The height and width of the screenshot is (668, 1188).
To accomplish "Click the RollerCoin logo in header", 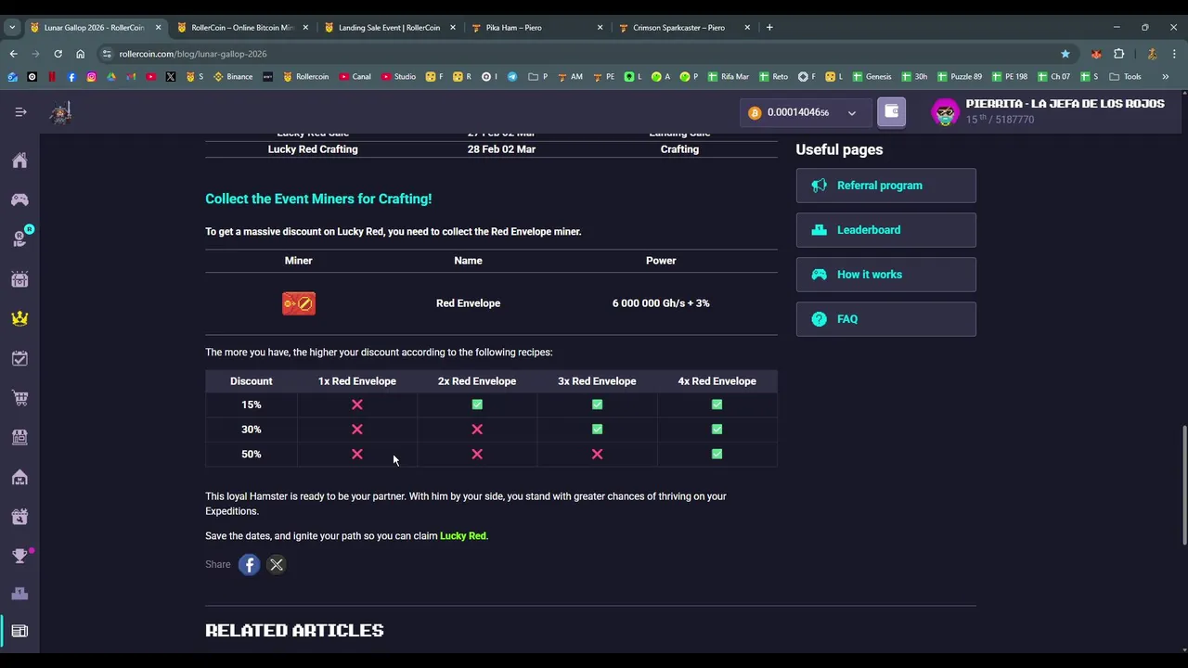I will pos(61,112).
